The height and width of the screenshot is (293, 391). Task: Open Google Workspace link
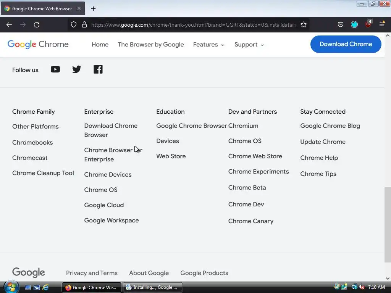pos(111,220)
